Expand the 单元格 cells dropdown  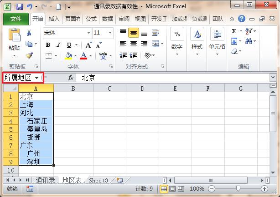click(217, 54)
